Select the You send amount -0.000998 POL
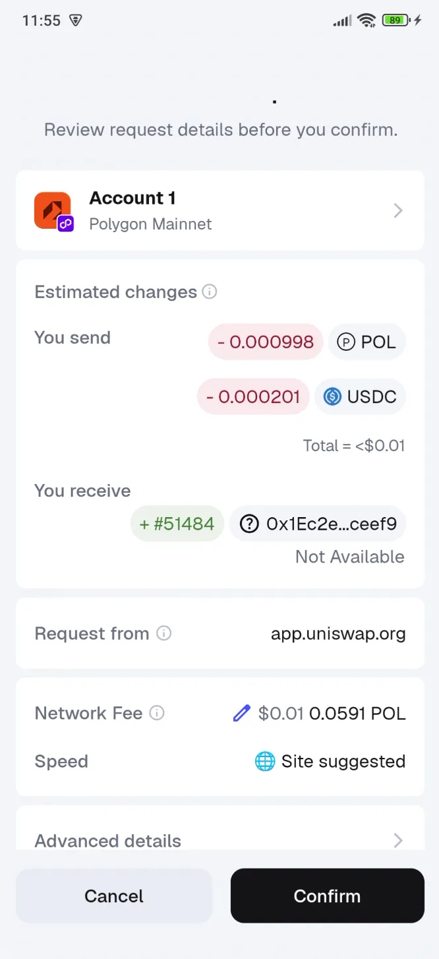Image resolution: width=439 pixels, height=959 pixels. 266,342
